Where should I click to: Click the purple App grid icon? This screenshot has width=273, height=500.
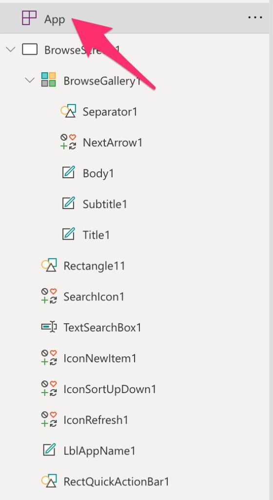[29, 18]
